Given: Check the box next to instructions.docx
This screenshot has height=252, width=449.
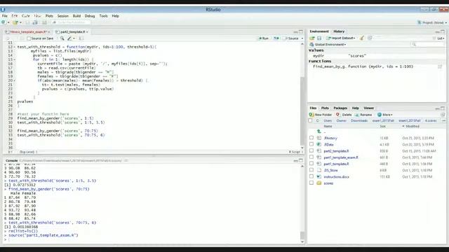Looking at the screenshot, I should click(311, 176).
